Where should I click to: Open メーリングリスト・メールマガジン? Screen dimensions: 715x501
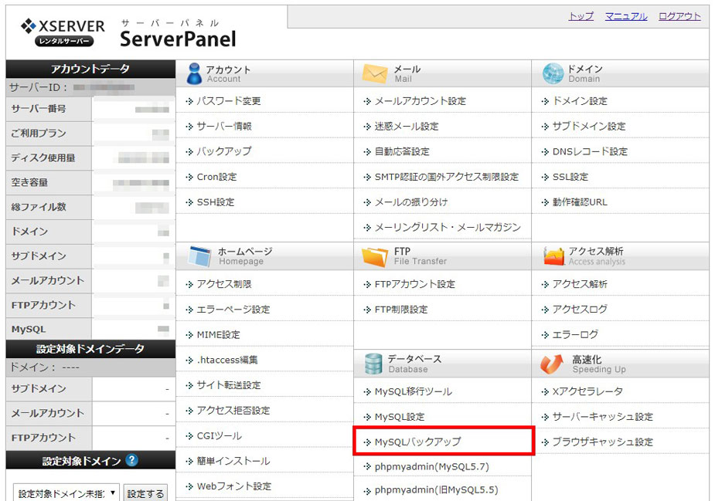point(448,227)
